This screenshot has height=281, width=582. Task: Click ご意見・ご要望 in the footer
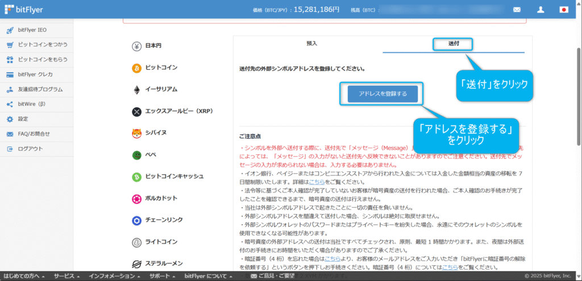coord(273,276)
